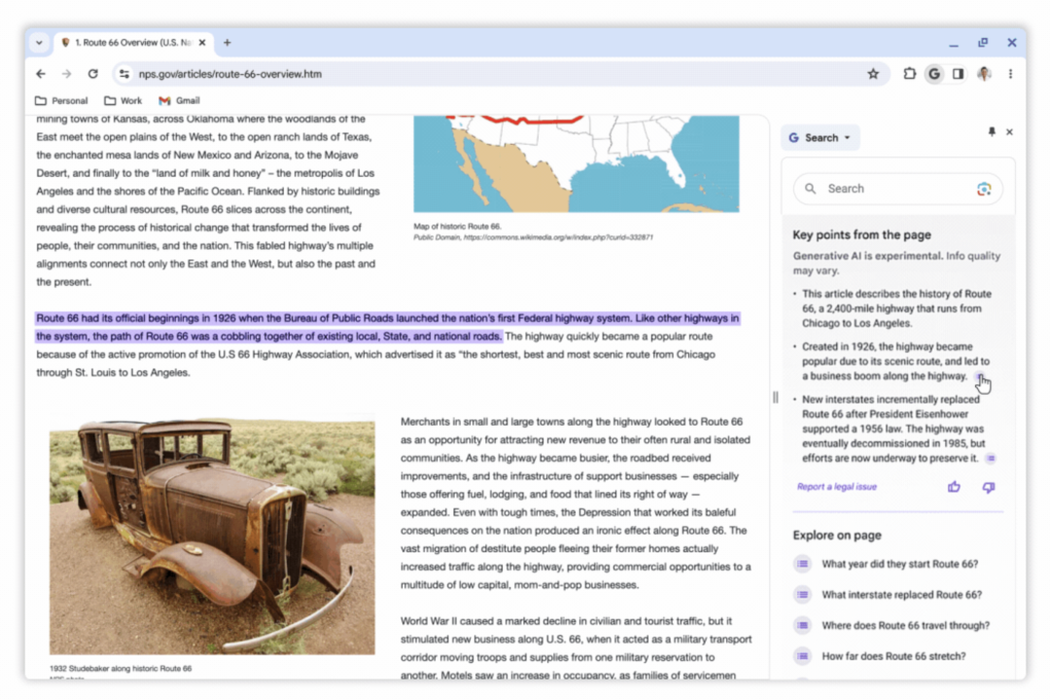
Task: Click the Google G toolbar icon
Action: [x=934, y=74]
